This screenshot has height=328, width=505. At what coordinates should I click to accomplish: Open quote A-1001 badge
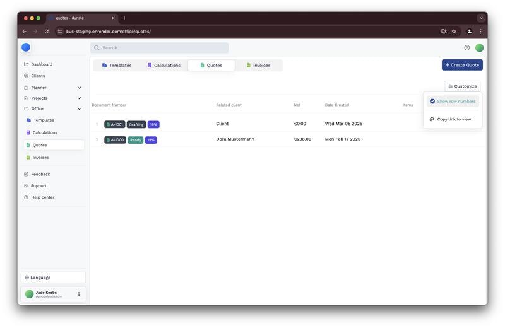115,124
